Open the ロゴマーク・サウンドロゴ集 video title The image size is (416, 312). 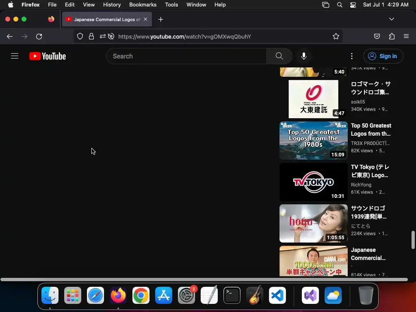coord(370,88)
